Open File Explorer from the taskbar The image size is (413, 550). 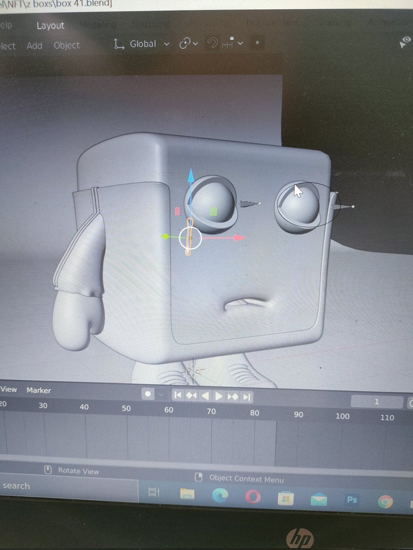(x=187, y=494)
